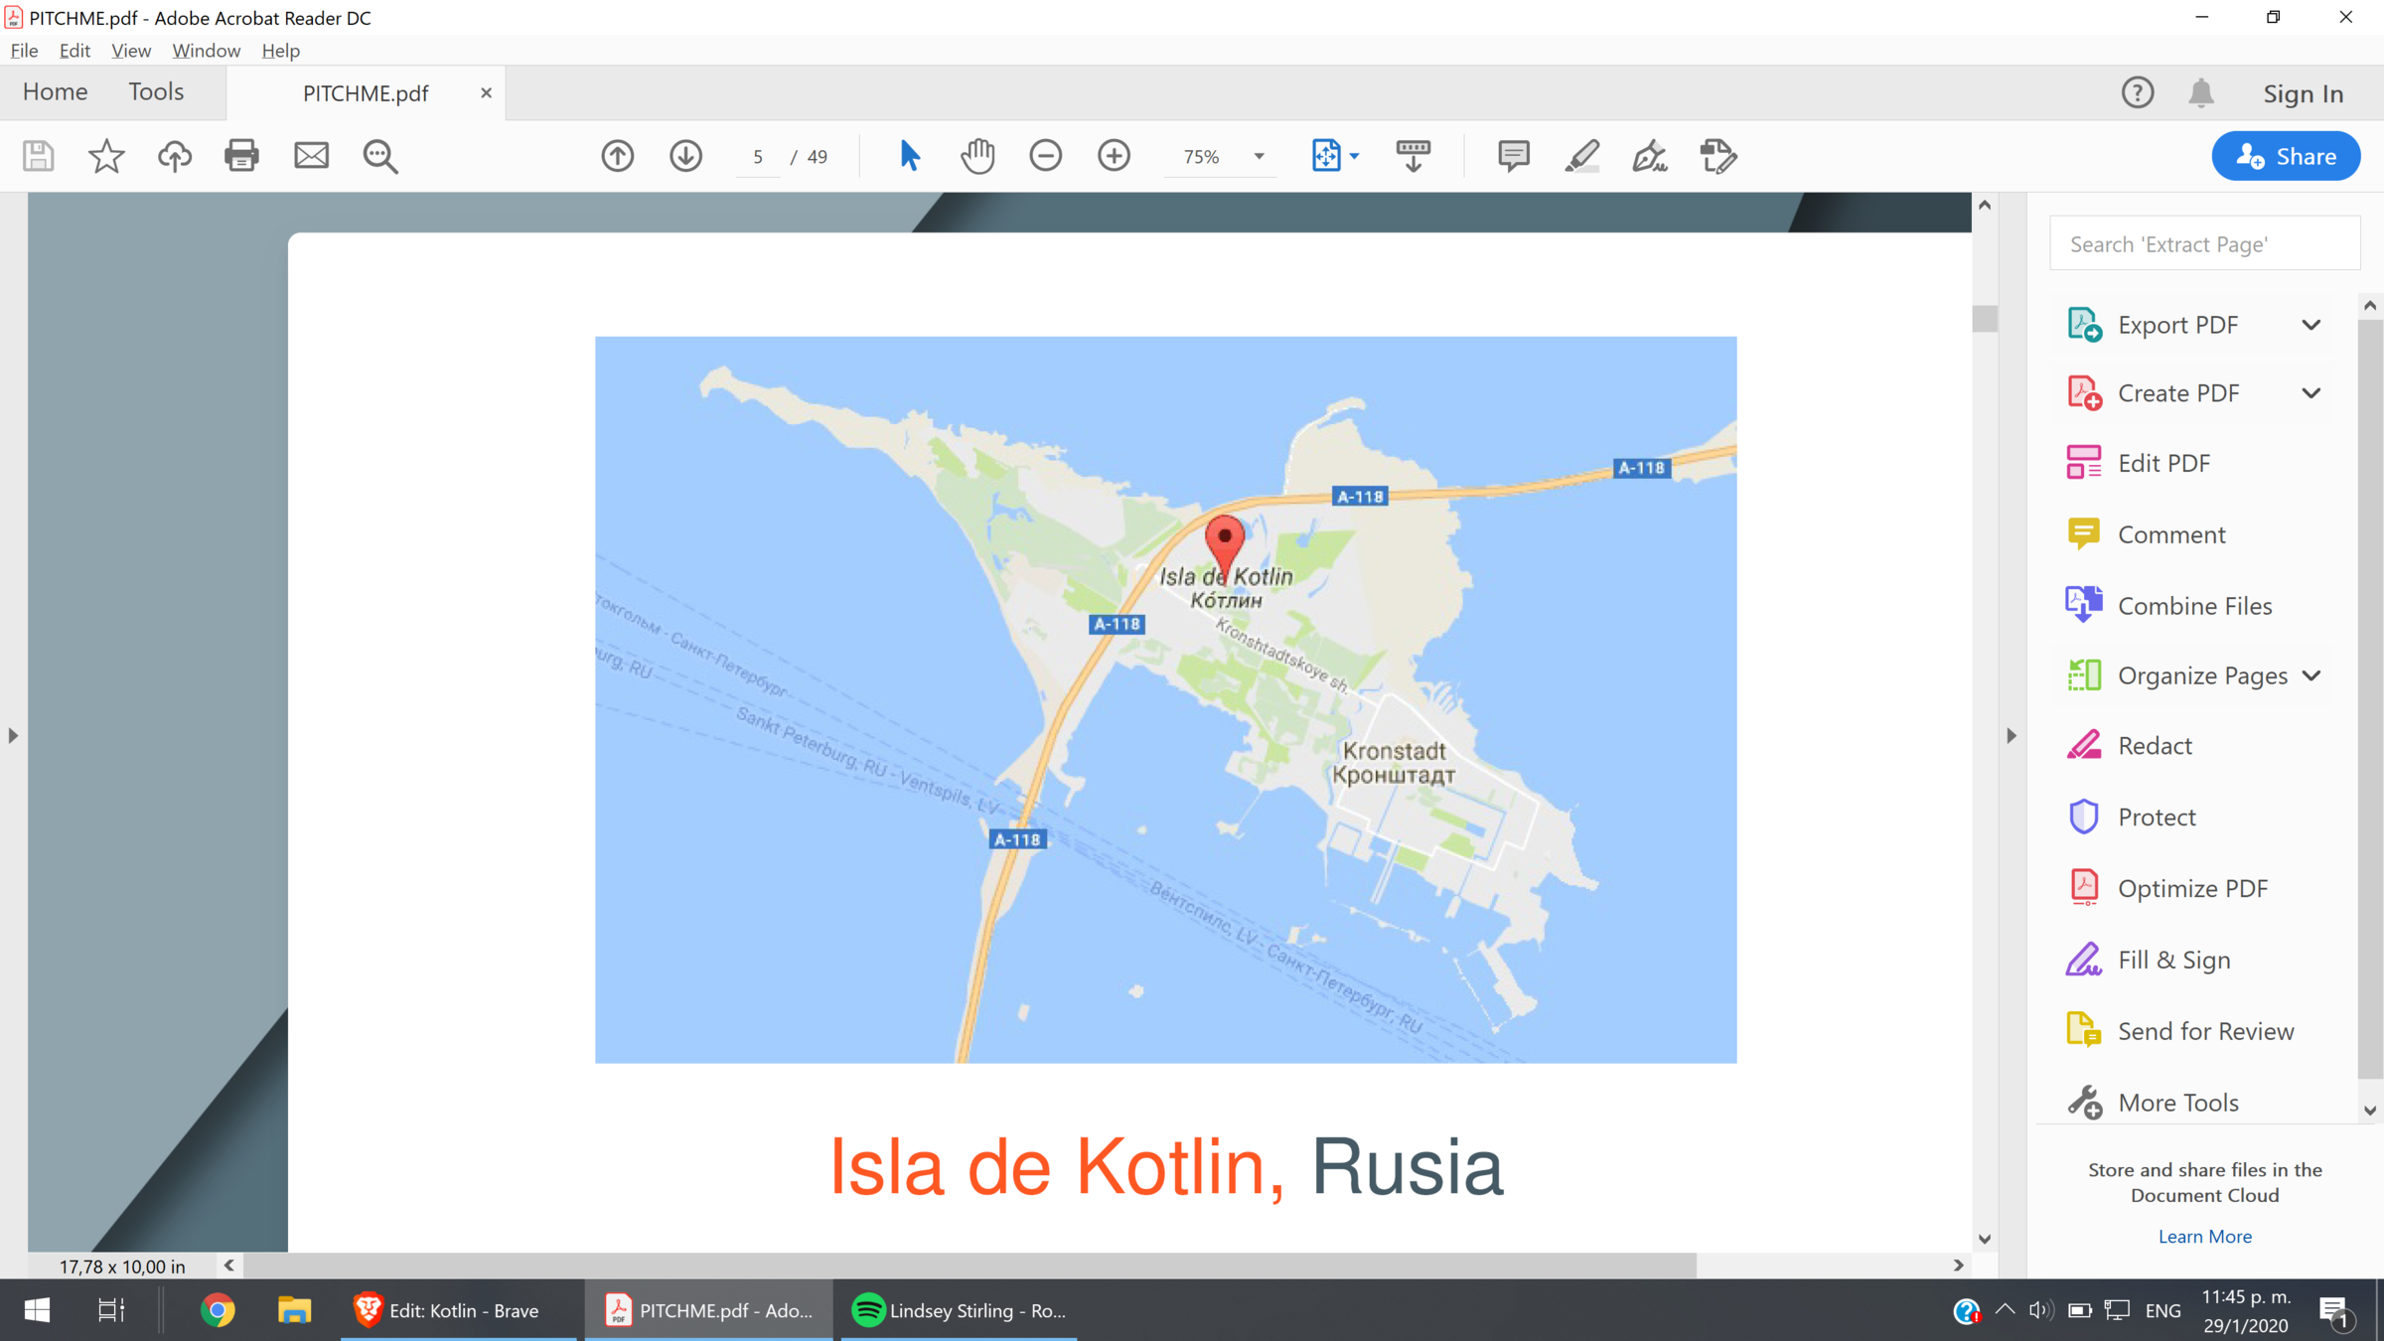Viewport: 2384px width, 1341px height.
Task: Expand Organize Pages chevron
Action: tap(2311, 676)
